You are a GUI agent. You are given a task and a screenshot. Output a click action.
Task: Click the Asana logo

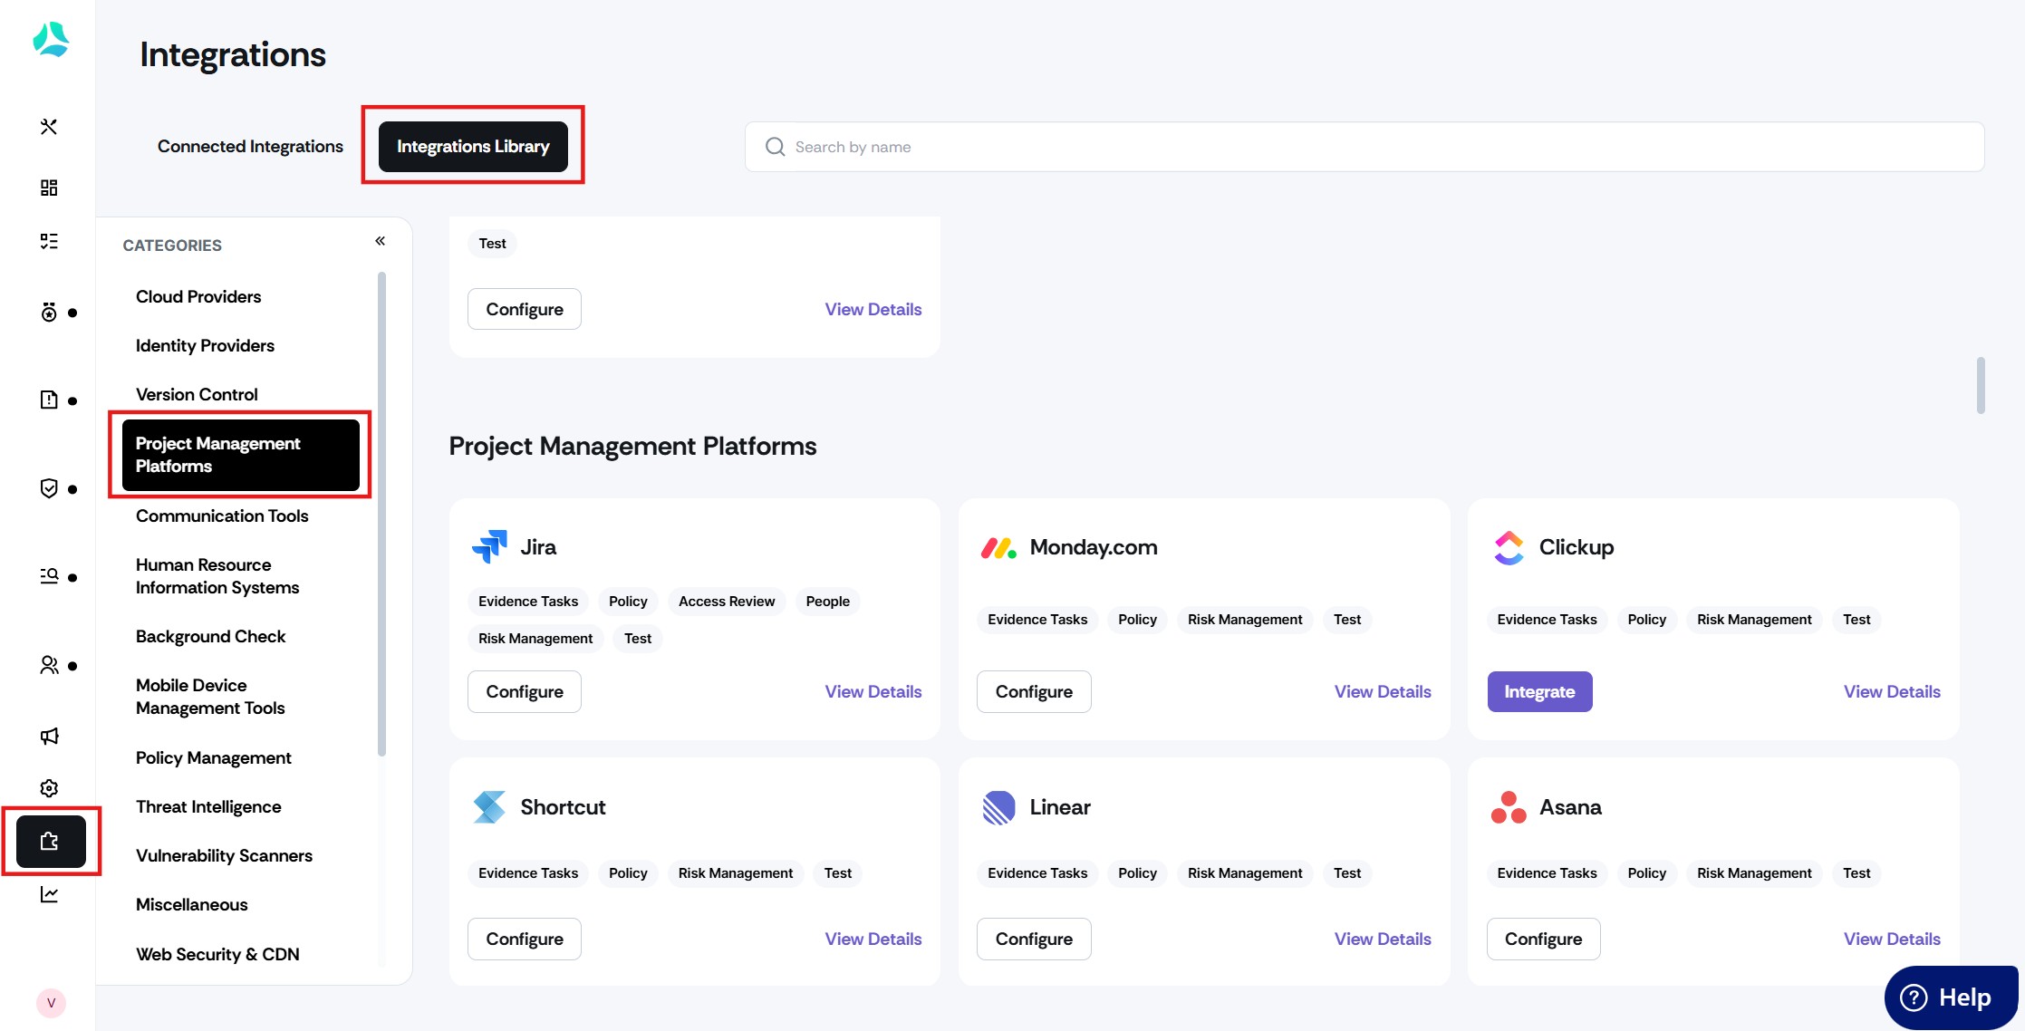coord(1509,807)
